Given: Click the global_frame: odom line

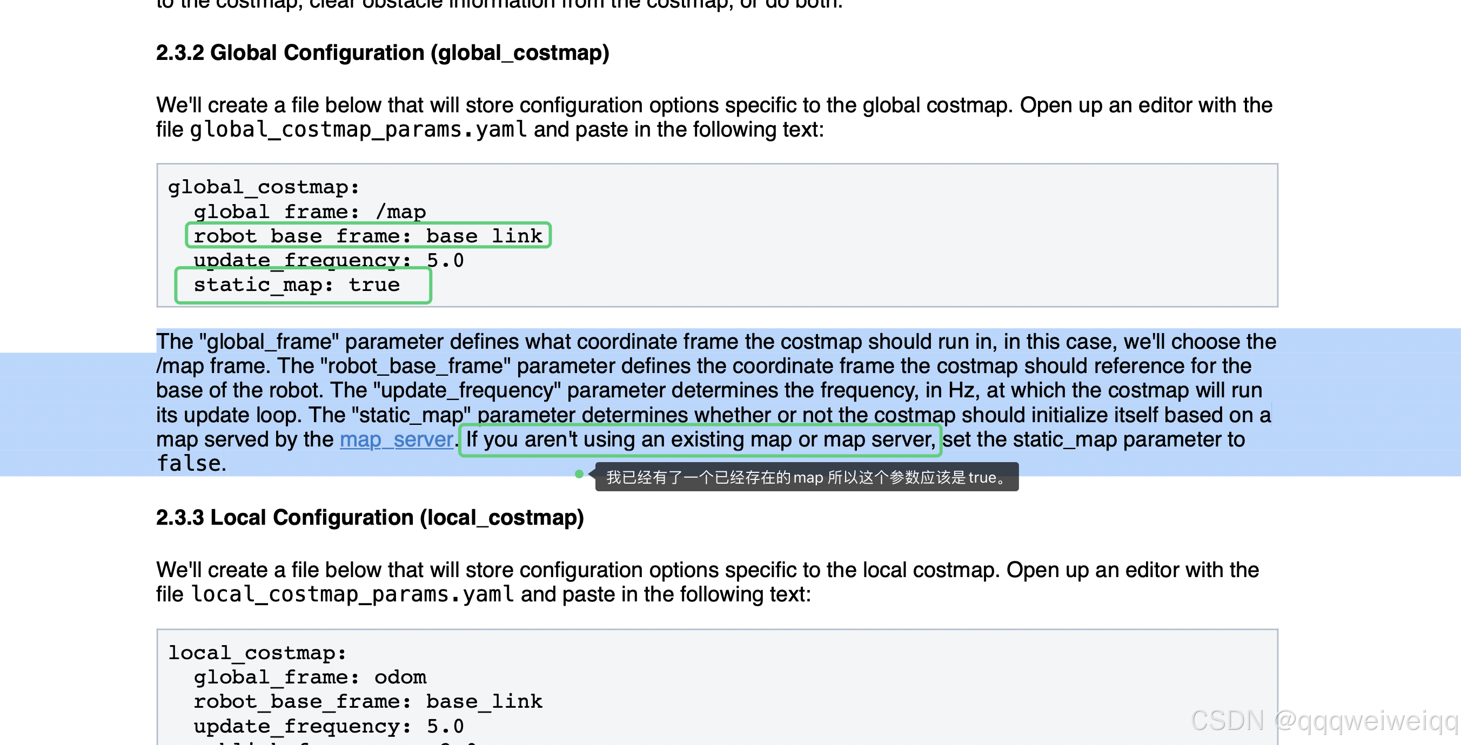Looking at the screenshot, I should [x=310, y=677].
